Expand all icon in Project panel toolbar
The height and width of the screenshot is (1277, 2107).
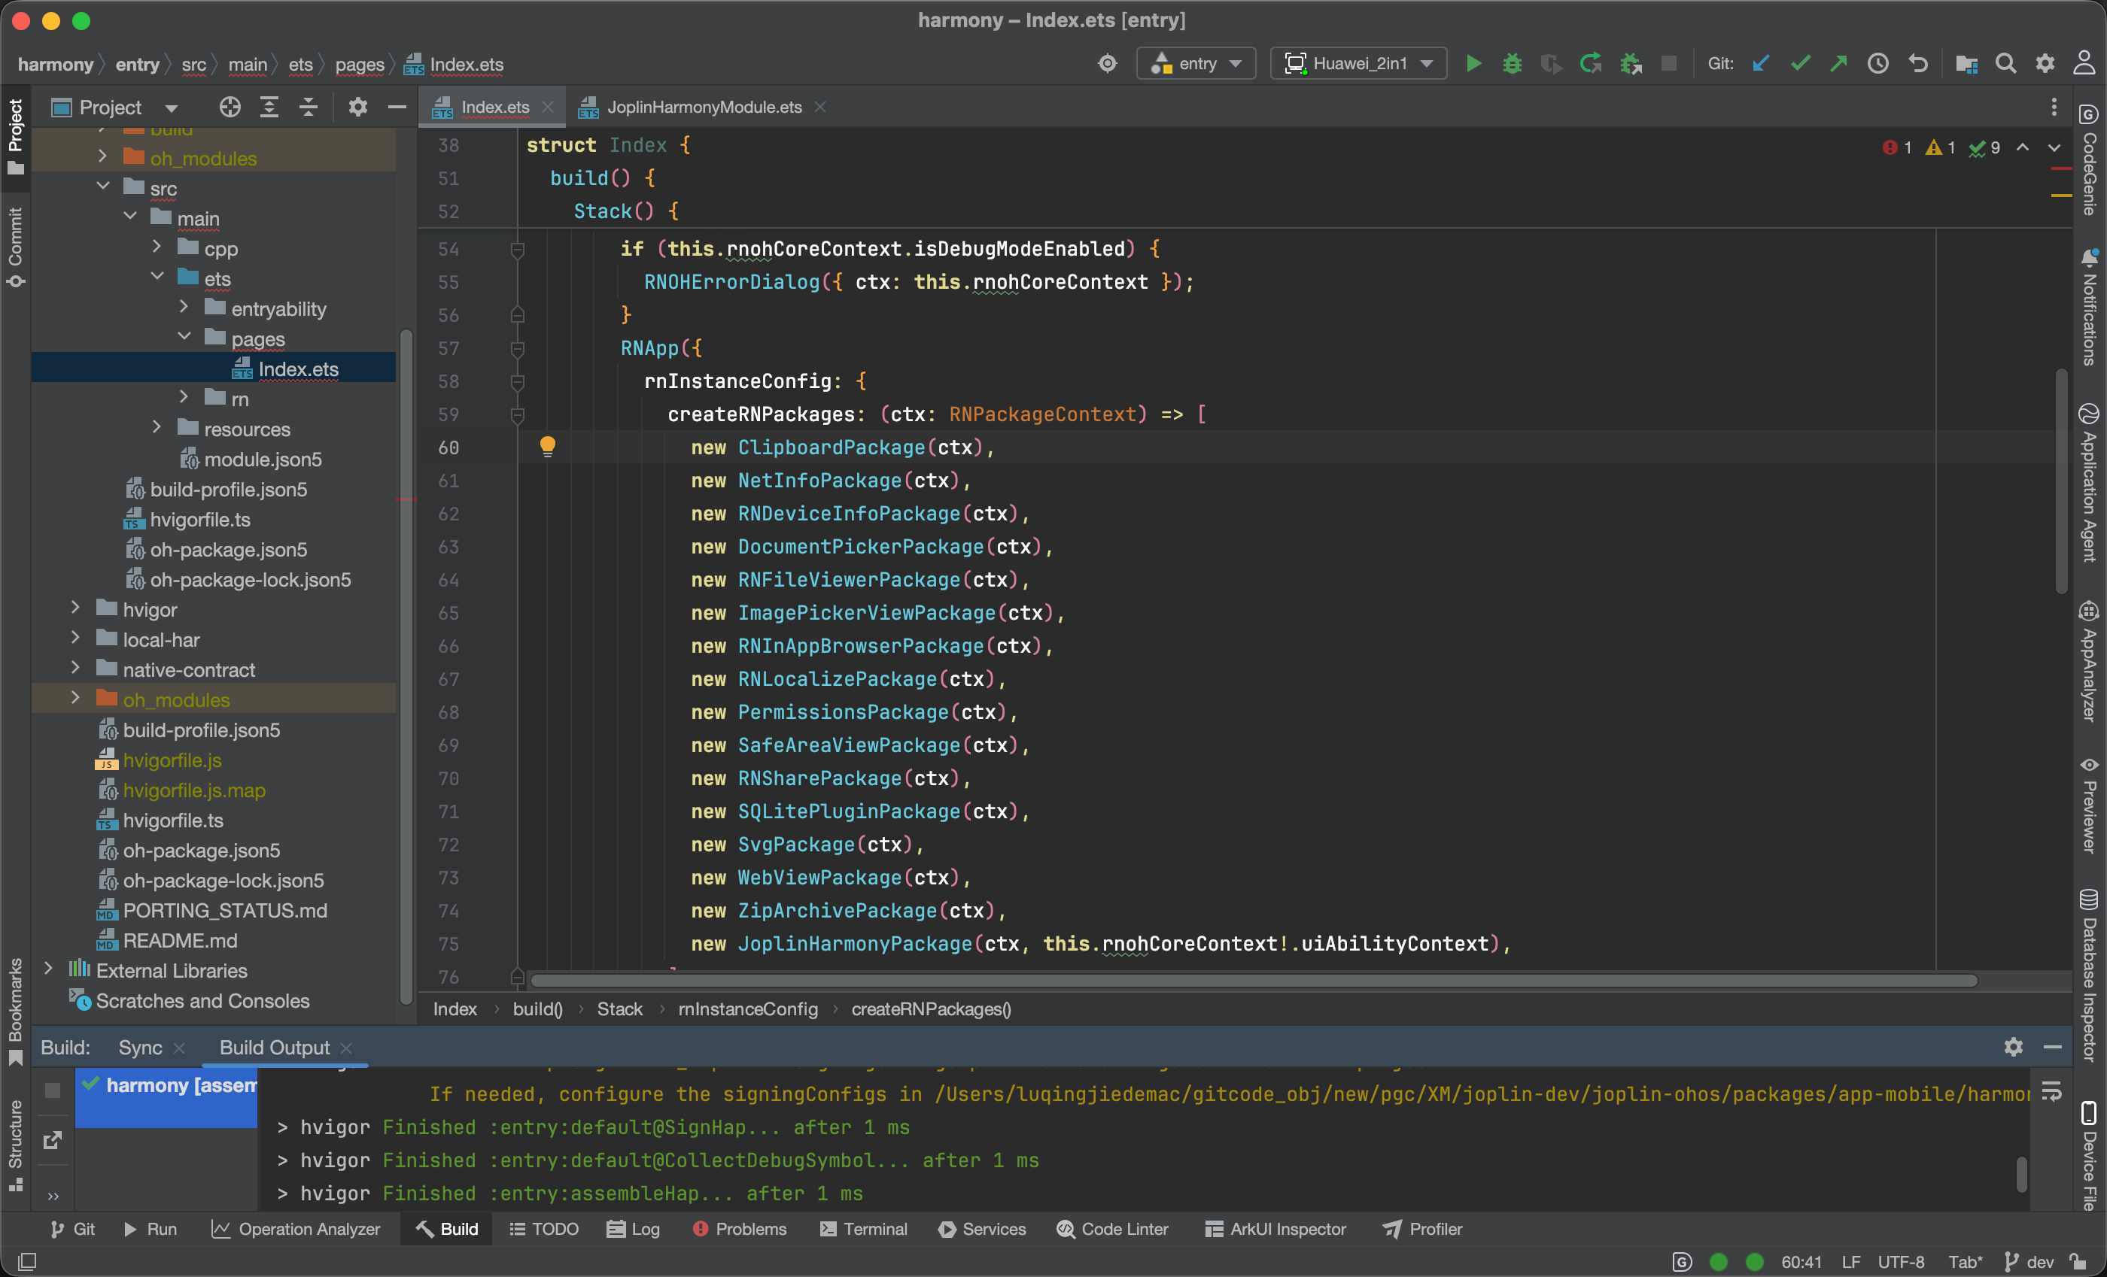[269, 107]
